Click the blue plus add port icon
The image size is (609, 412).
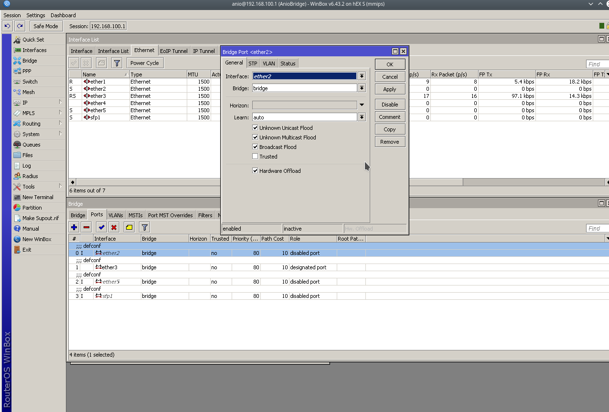tap(74, 227)
